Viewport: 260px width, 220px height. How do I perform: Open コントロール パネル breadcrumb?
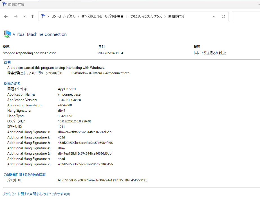(x=63, y=16)
